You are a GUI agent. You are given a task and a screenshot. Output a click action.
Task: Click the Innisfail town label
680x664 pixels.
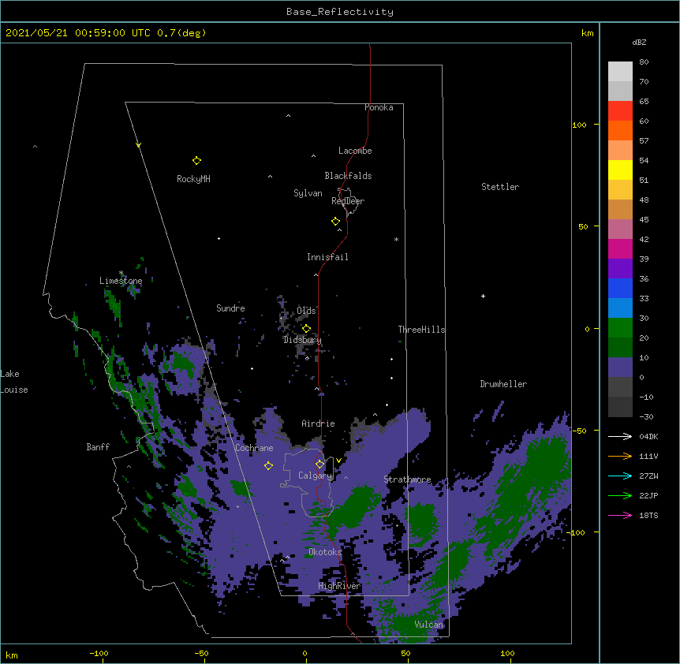(327, 257)
